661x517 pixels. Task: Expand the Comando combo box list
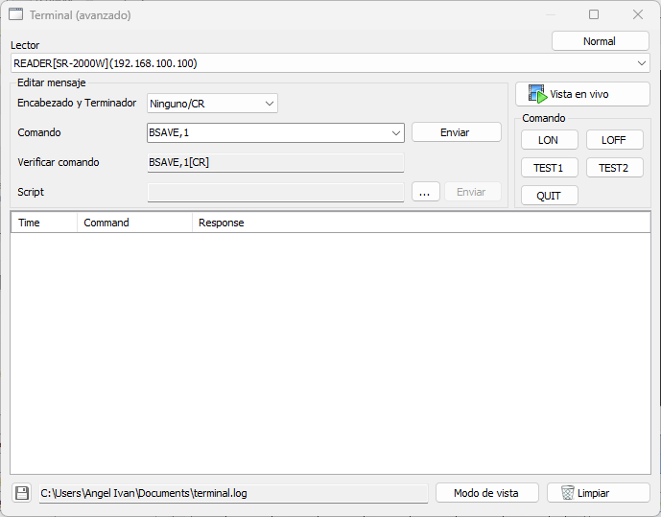click(395, 133)
